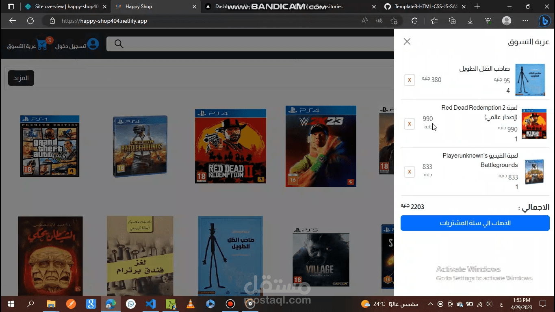Click the Read aloud icon in the address bar
Image resolution: width=555 pixels, height=312 pixels.
pos(364,21)
